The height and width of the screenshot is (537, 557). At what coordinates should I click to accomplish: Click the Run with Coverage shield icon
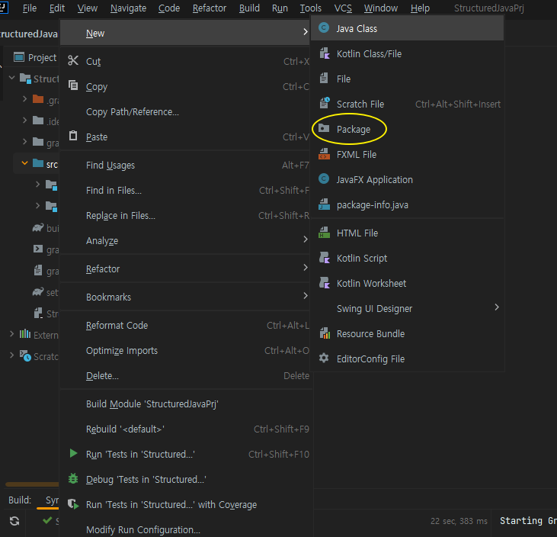pos(73,504)
